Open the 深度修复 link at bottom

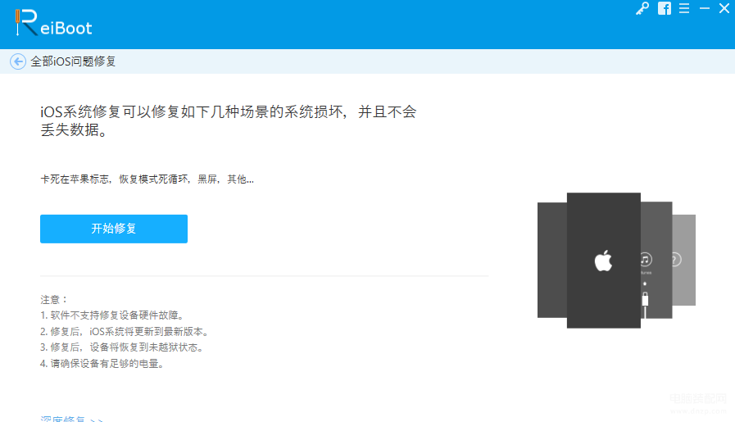coord(71,419)
